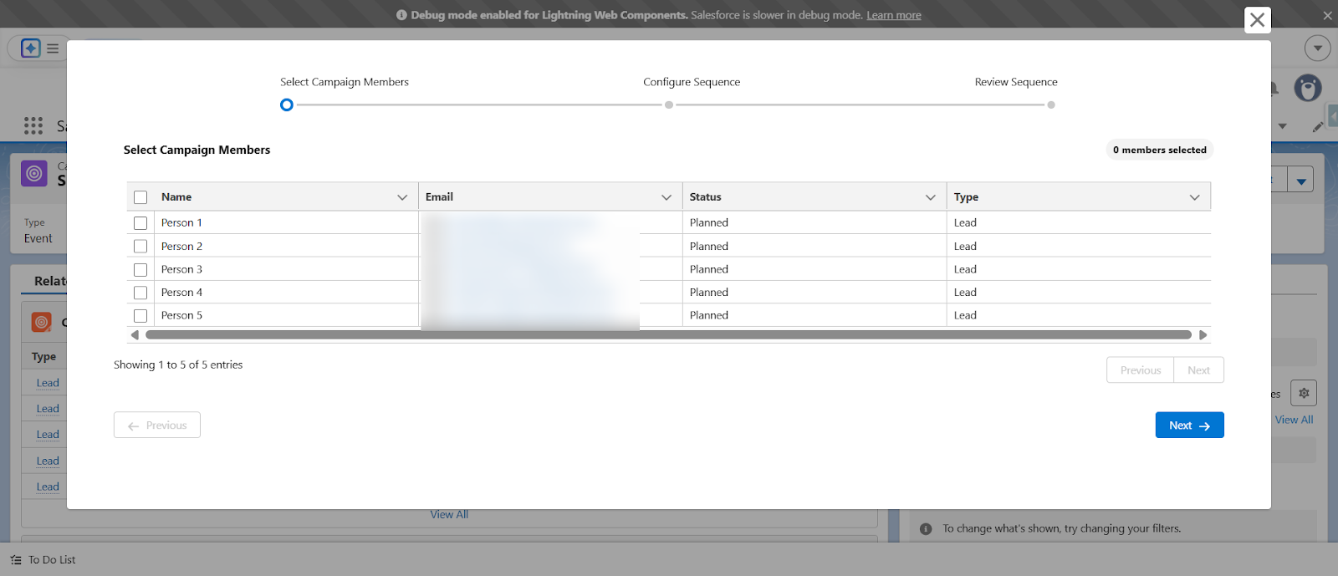The width and height of the screenshot is (1338, 576).
Task: Click the Select Campaign Members step indicator
Action: pos(287,105)
